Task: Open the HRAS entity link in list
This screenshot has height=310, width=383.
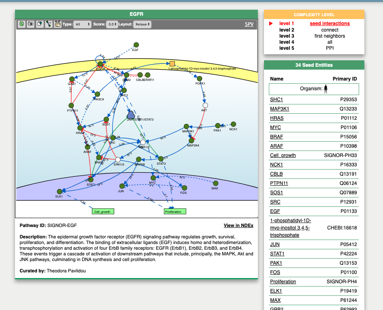Action: pyautogui.click(x=277, y=118)
